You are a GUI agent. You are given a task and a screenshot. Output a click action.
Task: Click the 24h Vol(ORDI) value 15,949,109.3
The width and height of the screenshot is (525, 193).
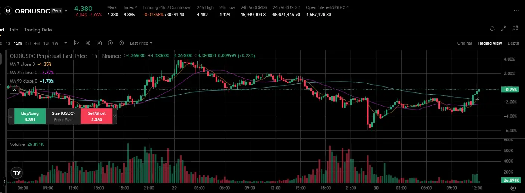pos(253,15)
